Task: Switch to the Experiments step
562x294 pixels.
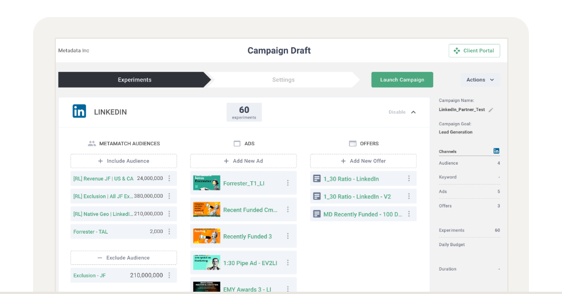Action: tap(135, 80)
